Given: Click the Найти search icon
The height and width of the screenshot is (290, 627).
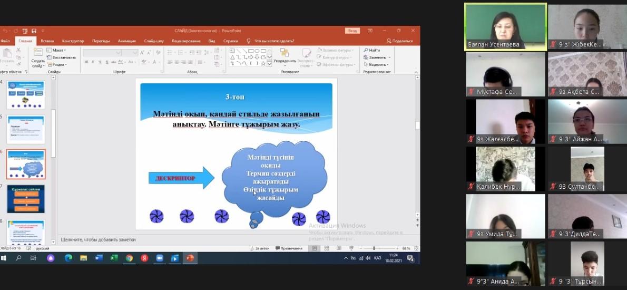Looking at the screenshot, I should pos(371,50).
